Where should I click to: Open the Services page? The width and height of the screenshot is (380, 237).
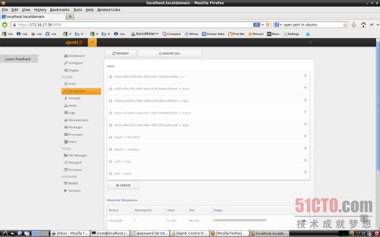(72, 190)
